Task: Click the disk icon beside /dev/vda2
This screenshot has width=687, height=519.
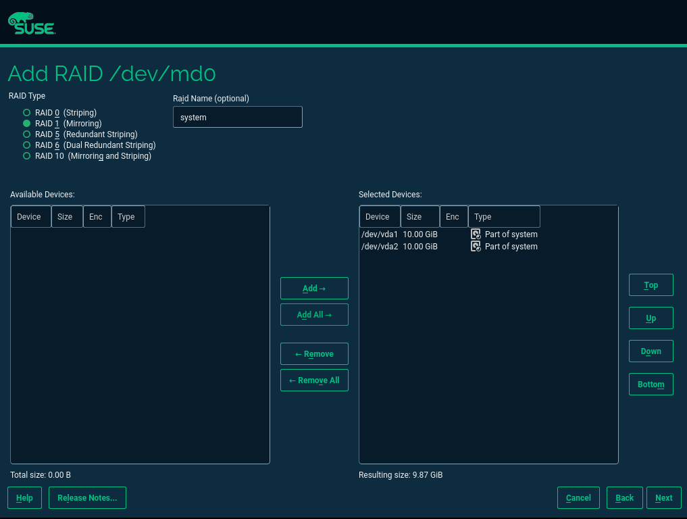Action: tap(476, 247)
